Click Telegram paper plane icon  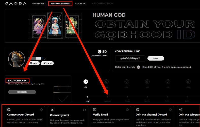pos(181,110)
